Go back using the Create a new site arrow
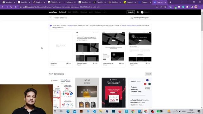 tap(50, 18)
